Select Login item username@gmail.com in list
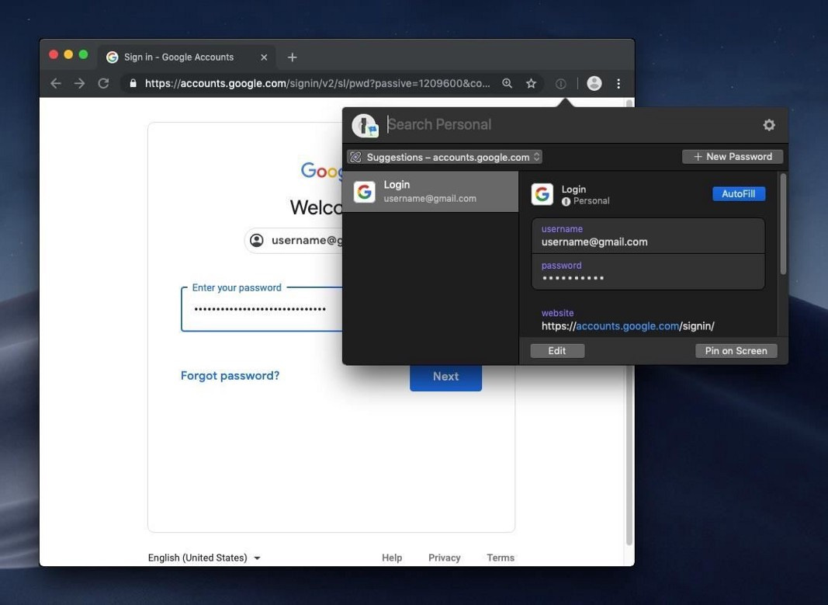 pos(431,191)
